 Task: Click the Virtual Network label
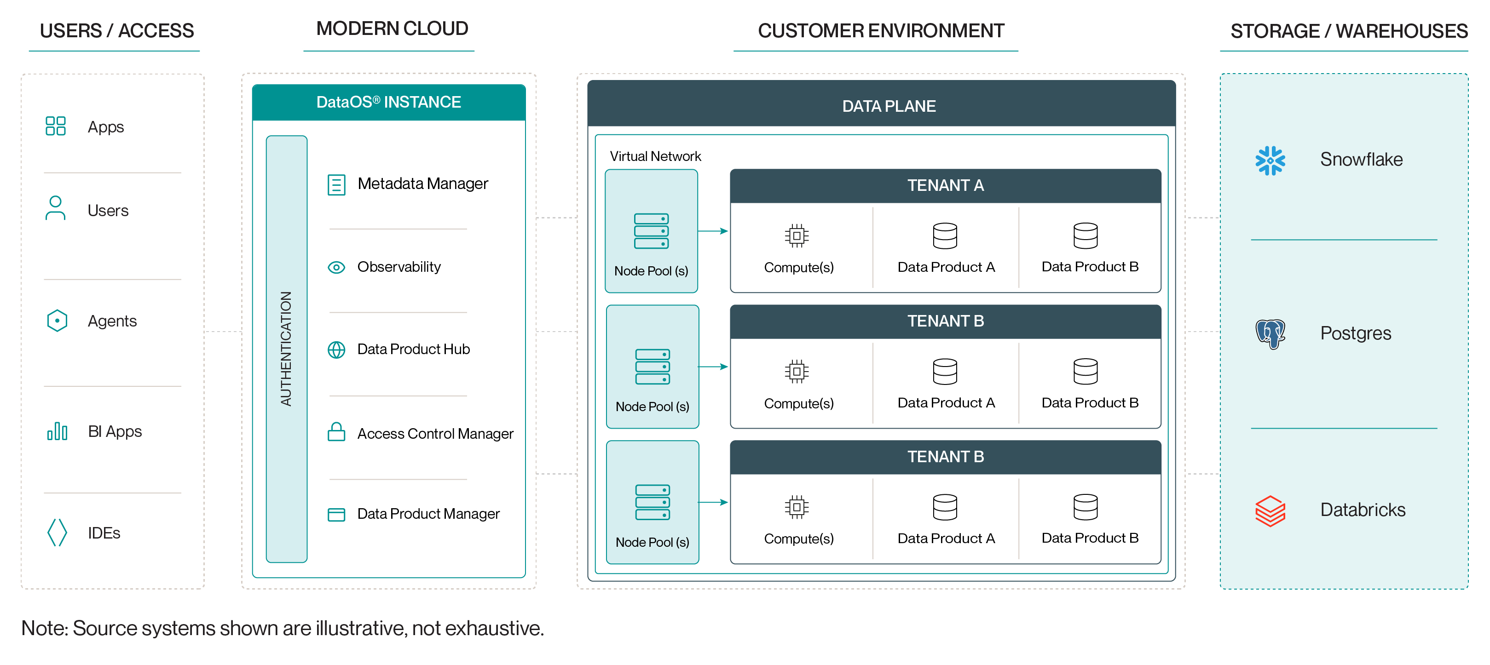pos(655,156)
